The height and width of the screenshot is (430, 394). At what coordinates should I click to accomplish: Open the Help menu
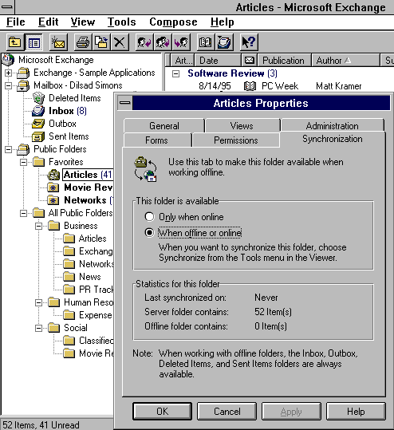(223, 22)
